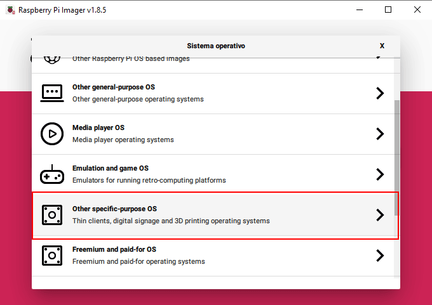This screenshot has width=432, height=305.
Task: Click 'Freemium and paid-for operating systems' description
Action: pos(138,261)
